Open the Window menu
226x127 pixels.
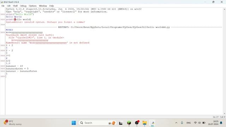click(43, 6)
